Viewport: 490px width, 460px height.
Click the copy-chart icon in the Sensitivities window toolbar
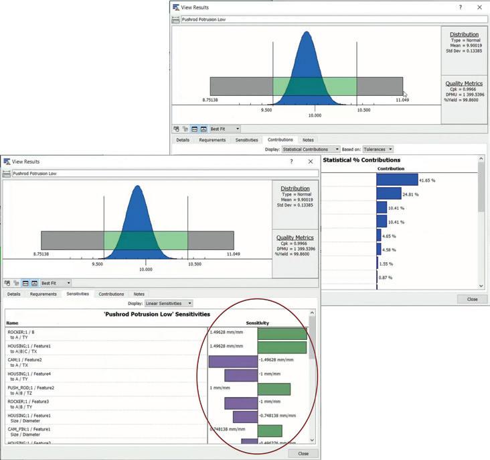7,283
